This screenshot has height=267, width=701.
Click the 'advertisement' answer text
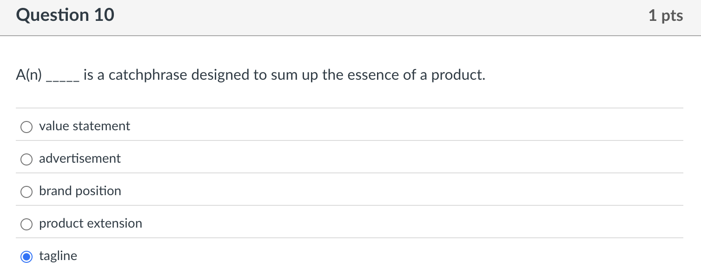pos(80,158)
